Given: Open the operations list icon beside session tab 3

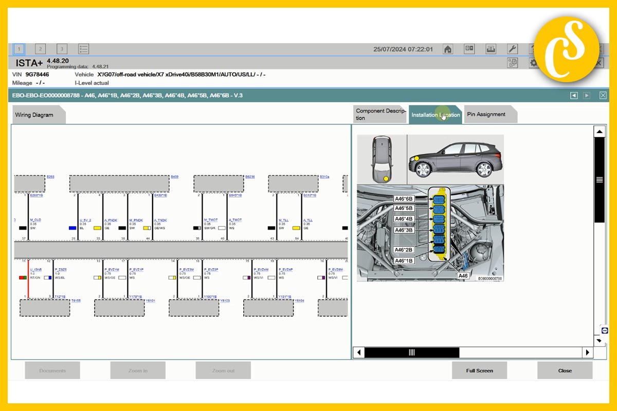Looking at the screenshot, I should point(82,49).
